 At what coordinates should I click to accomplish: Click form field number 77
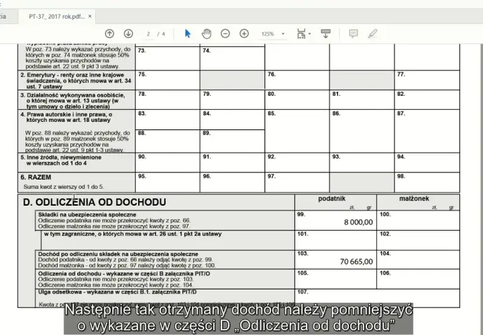(427, 80)
